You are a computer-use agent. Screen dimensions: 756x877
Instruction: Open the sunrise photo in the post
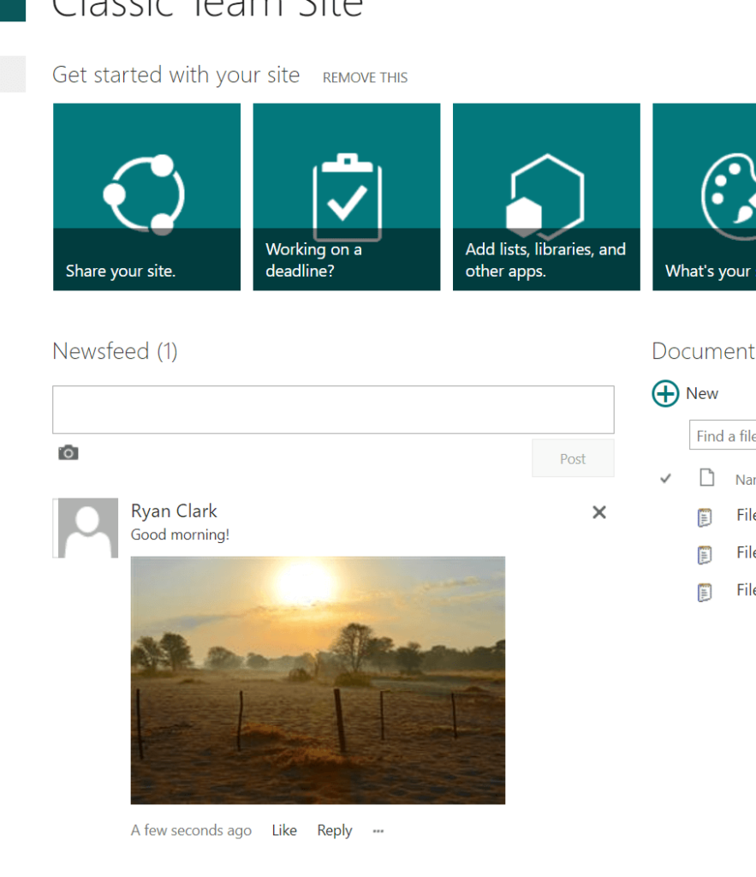[x=318, y=680]
